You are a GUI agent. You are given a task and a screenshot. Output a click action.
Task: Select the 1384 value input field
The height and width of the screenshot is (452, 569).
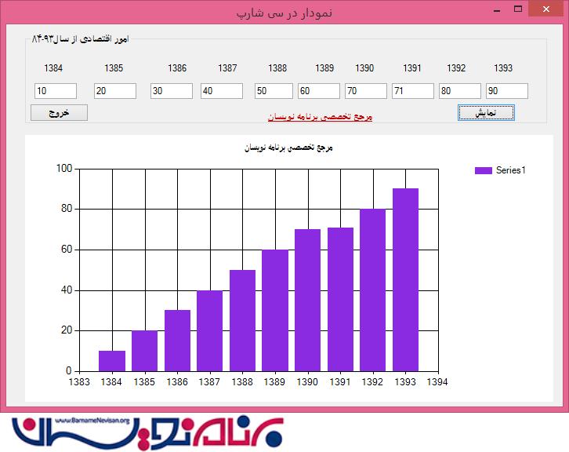click(x=56, y=91)
